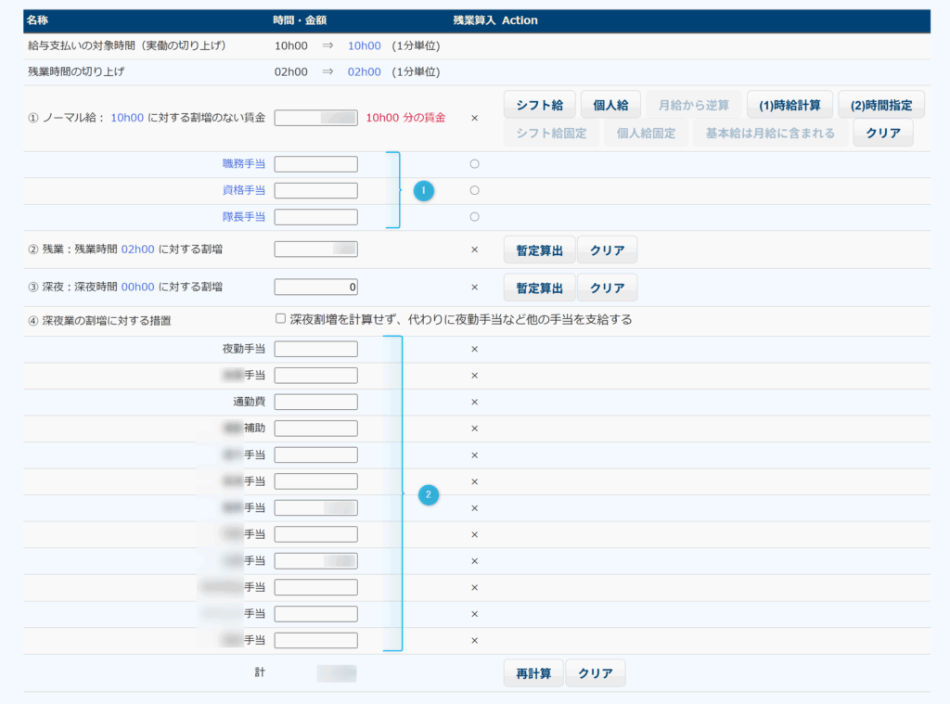Image resolution: width=950 pixels, height=704 pixels.
Task: Open the 職務手当 link
Action: [243, 164]
